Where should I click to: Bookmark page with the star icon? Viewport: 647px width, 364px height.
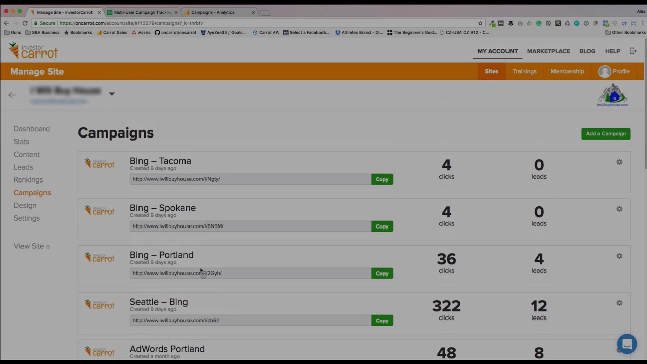point(480,23)
